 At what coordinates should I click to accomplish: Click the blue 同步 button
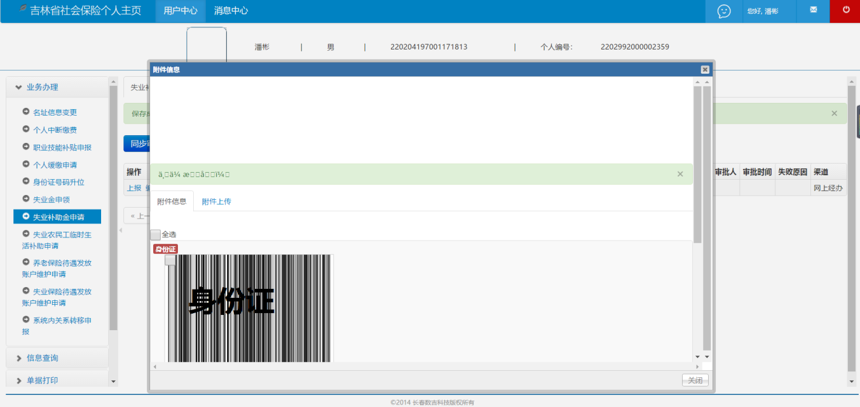[x=137, y=143]
